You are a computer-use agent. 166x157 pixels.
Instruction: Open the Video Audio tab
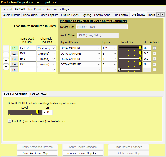[30, 15]
